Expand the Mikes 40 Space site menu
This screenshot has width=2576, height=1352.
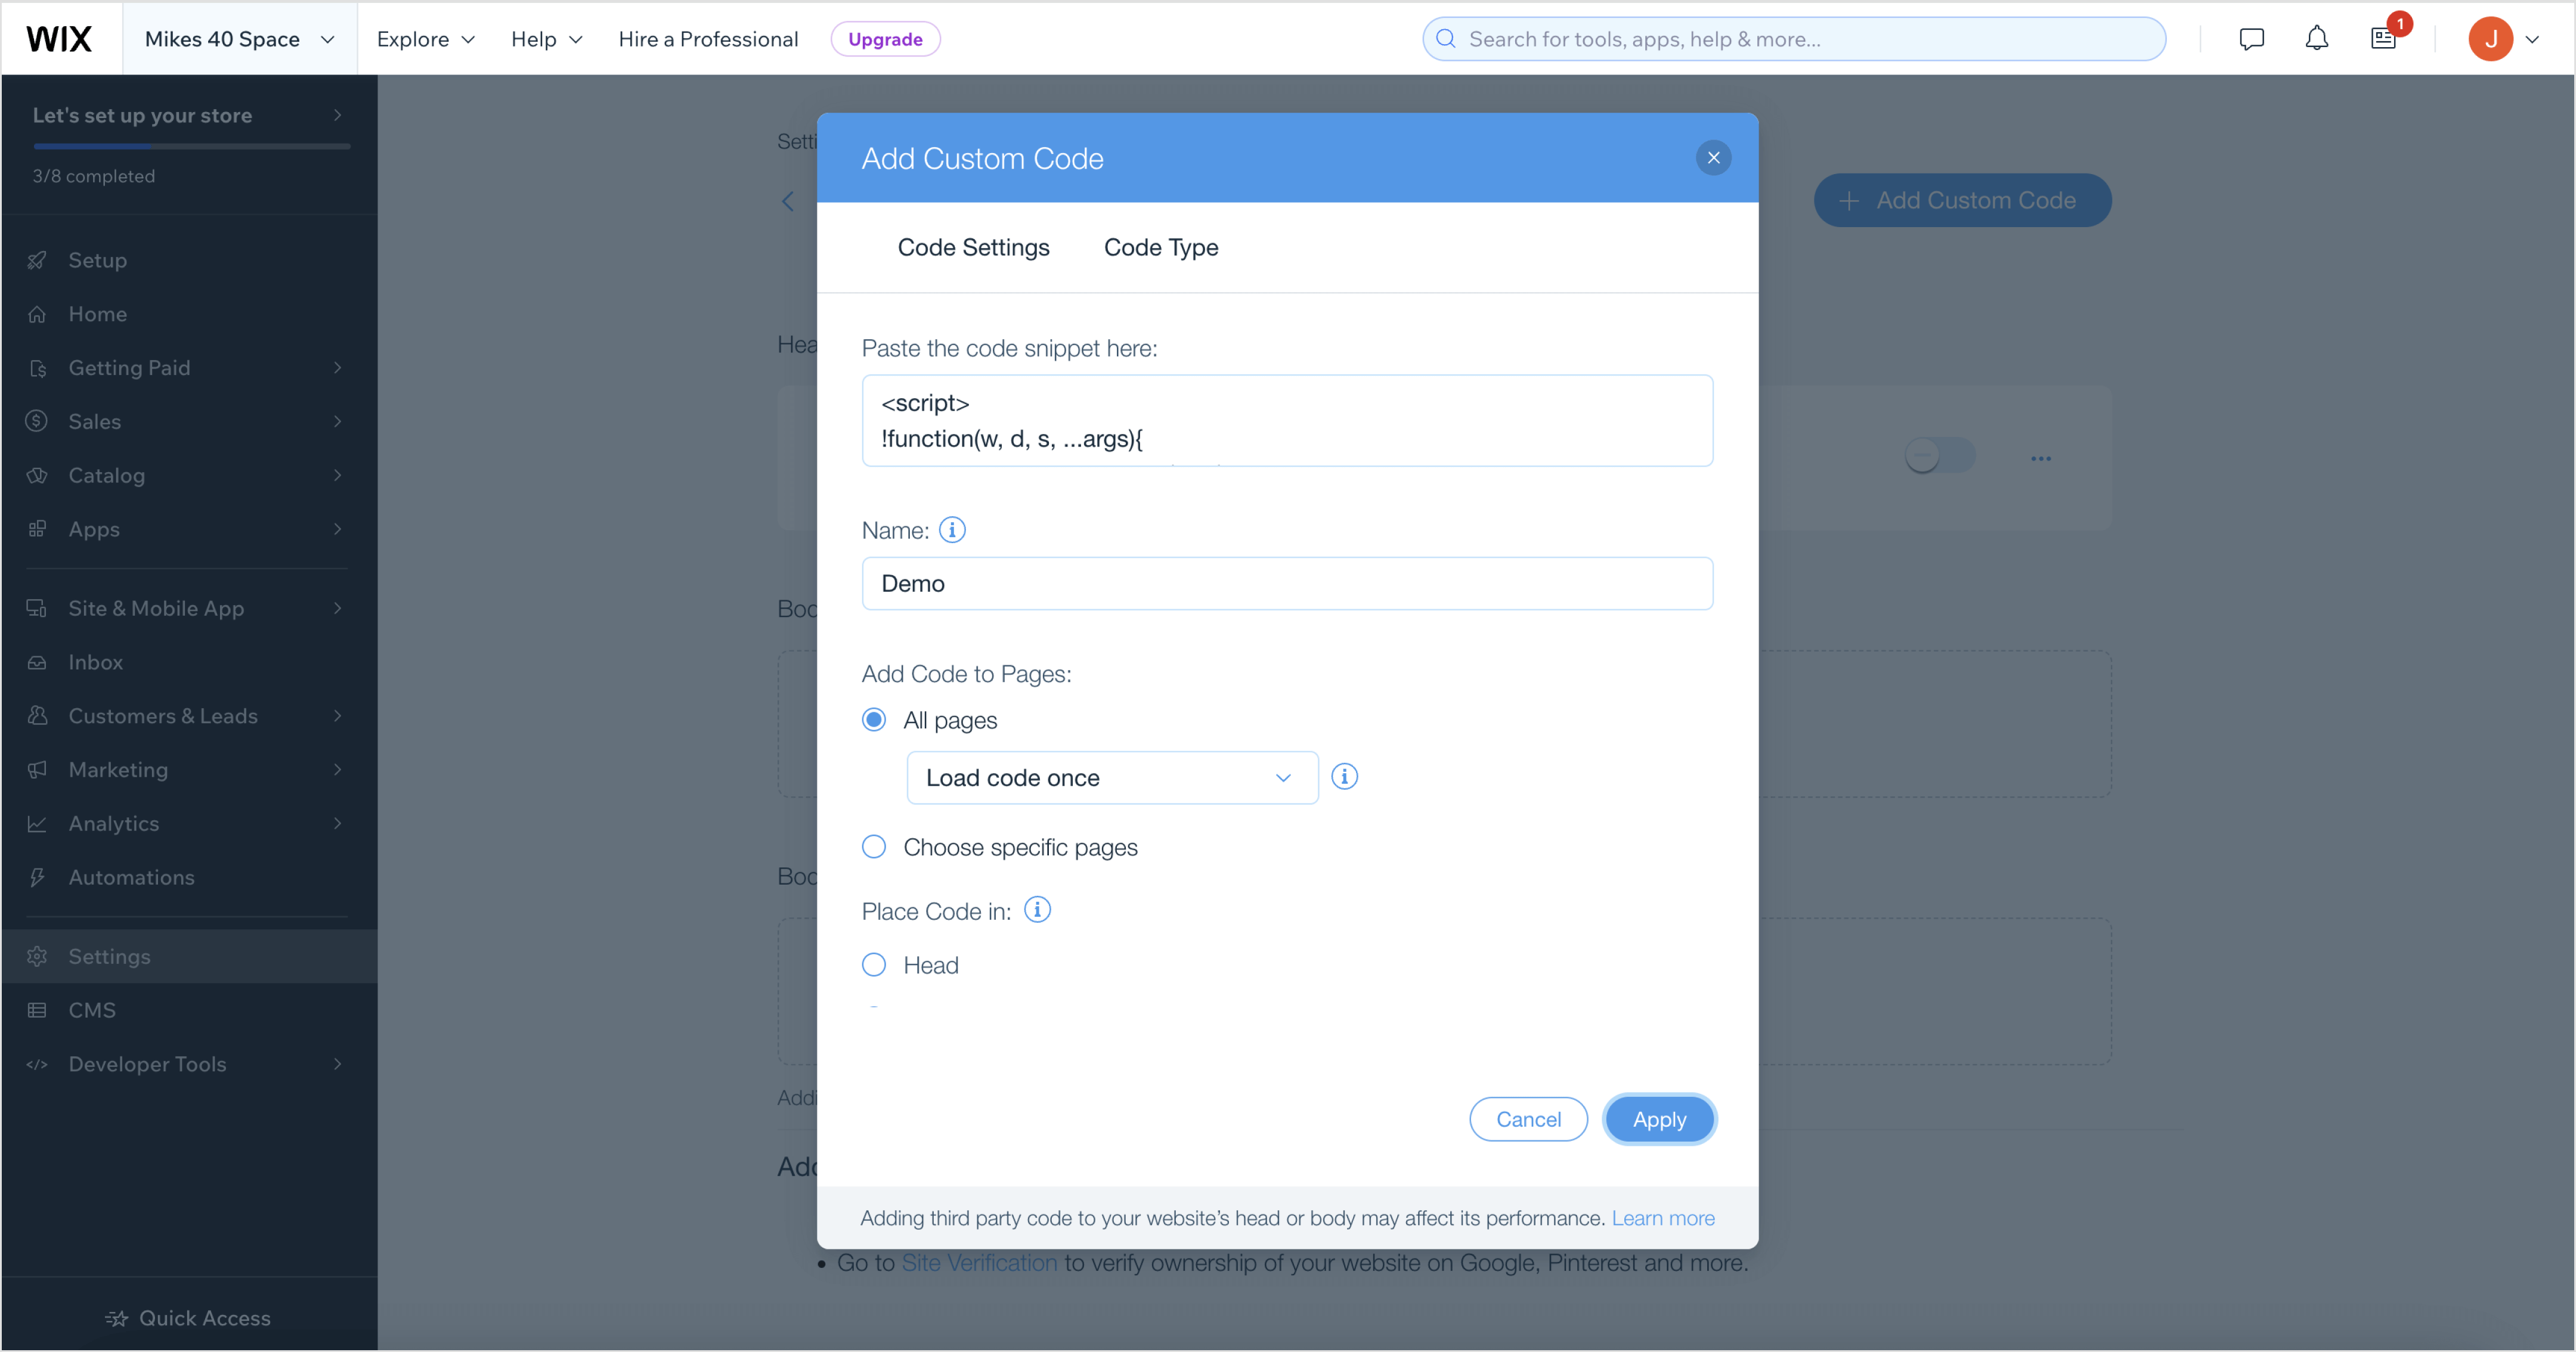(x=239, y=39)
